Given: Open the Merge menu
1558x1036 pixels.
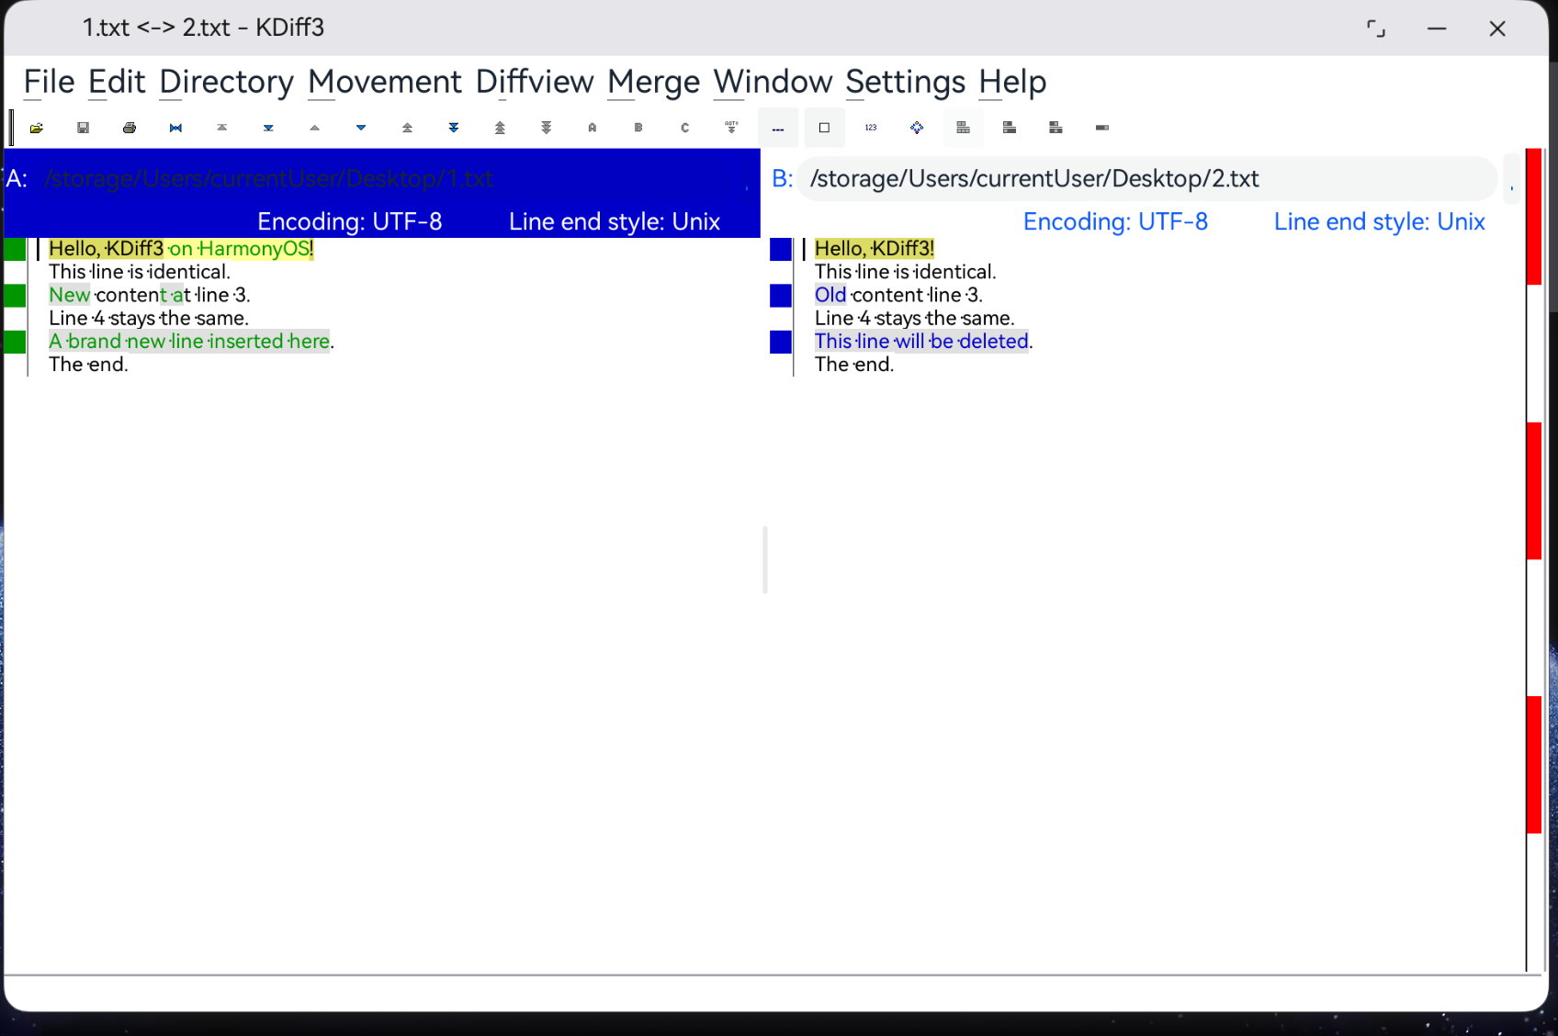Looking at the screenshot, I should pyautogui.click(x=654, y=82).
